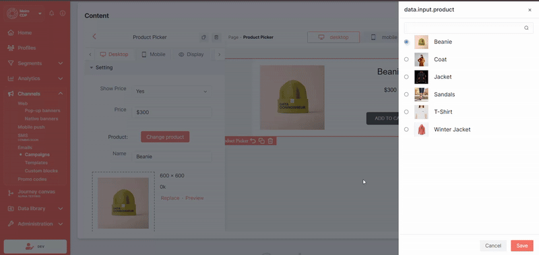The height and width of the screenshot is (255, 539).
Task: Click the large beanie image in preview
Action: point(292,98)
